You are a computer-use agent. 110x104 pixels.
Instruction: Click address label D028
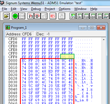pos(13,79)
